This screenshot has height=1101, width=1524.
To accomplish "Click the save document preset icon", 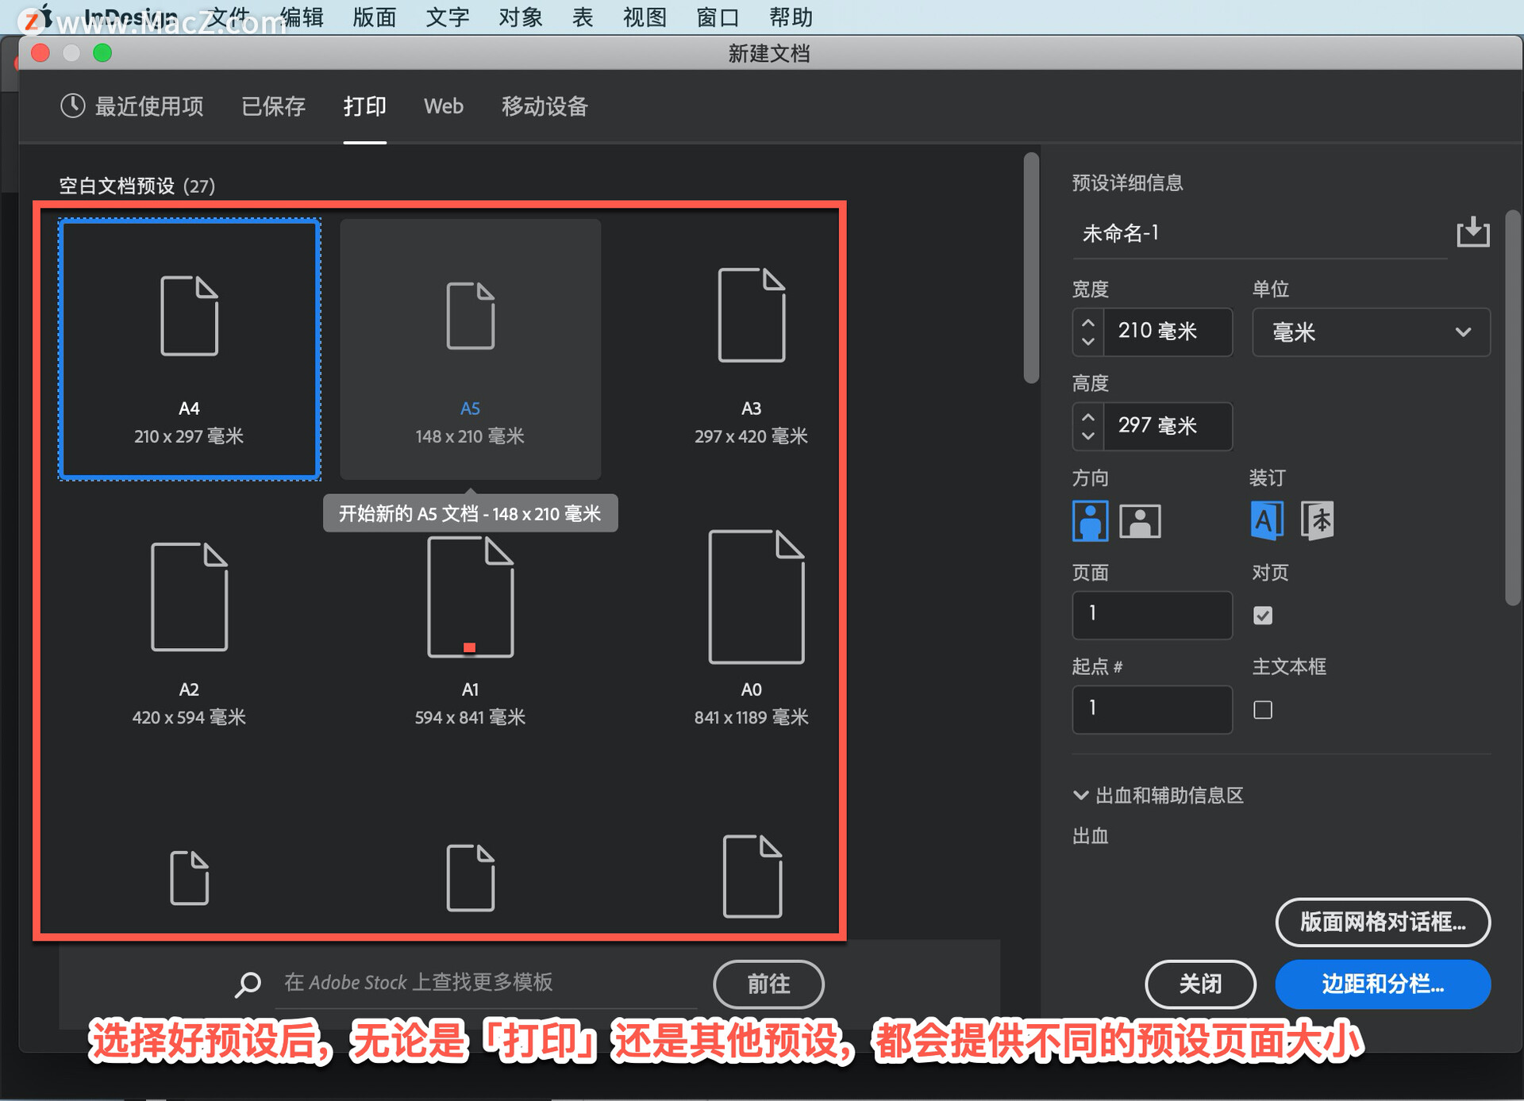I will pos(1473,232).
